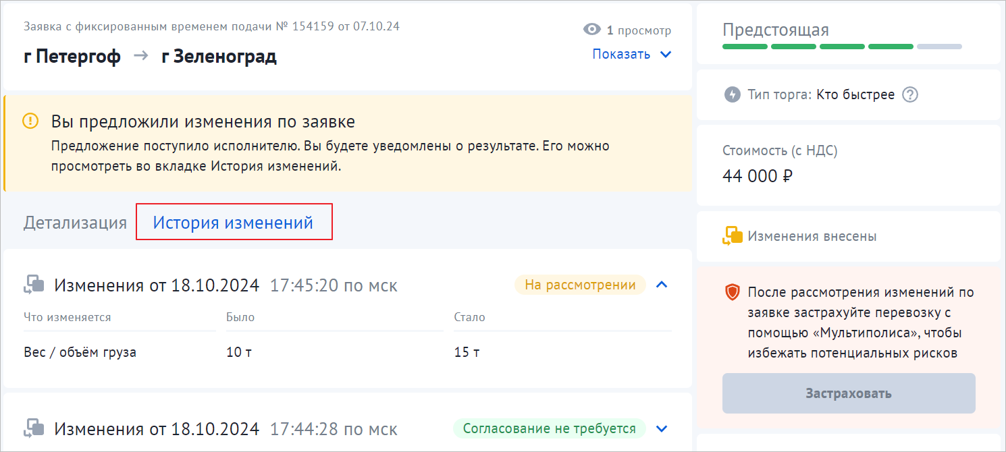Click the Показать link
Image resolution: width=1006 pixels, height=452 pixels.
pos(621,55)
